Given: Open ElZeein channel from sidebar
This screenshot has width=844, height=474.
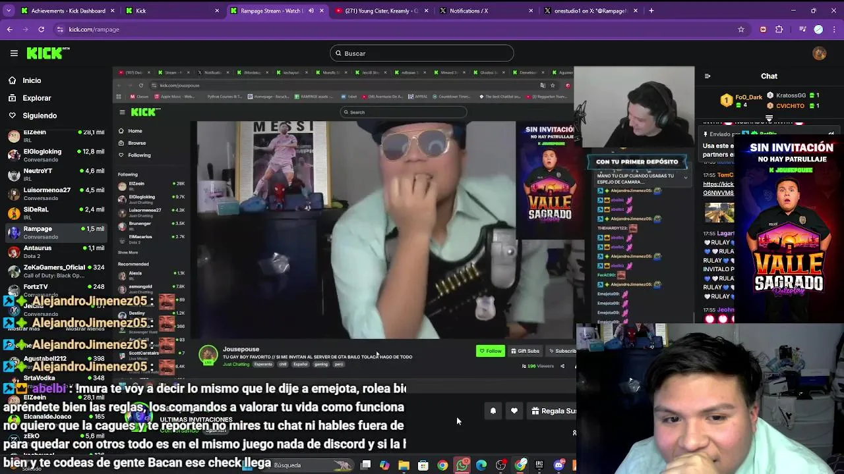Looking at the screenshot, I should tap(56, 136).
